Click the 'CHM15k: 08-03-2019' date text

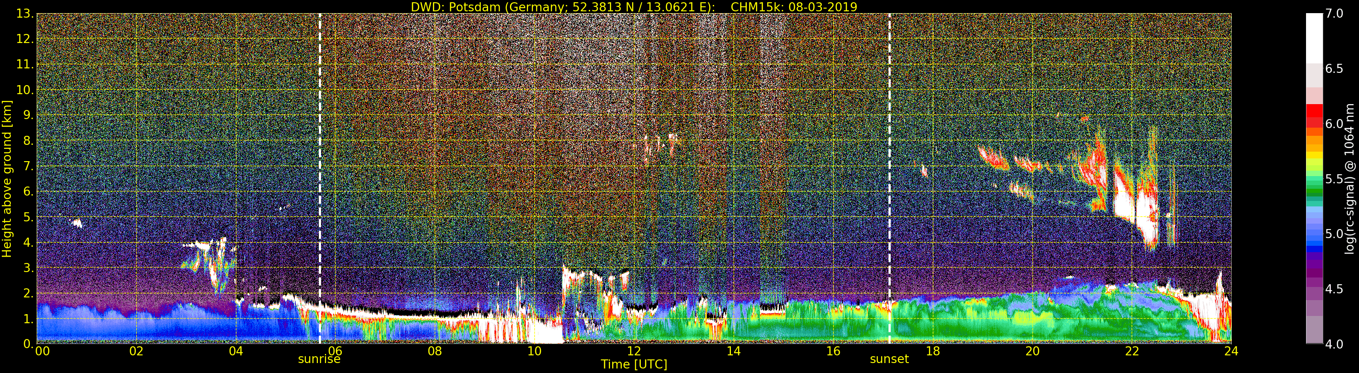click(794, 7)
